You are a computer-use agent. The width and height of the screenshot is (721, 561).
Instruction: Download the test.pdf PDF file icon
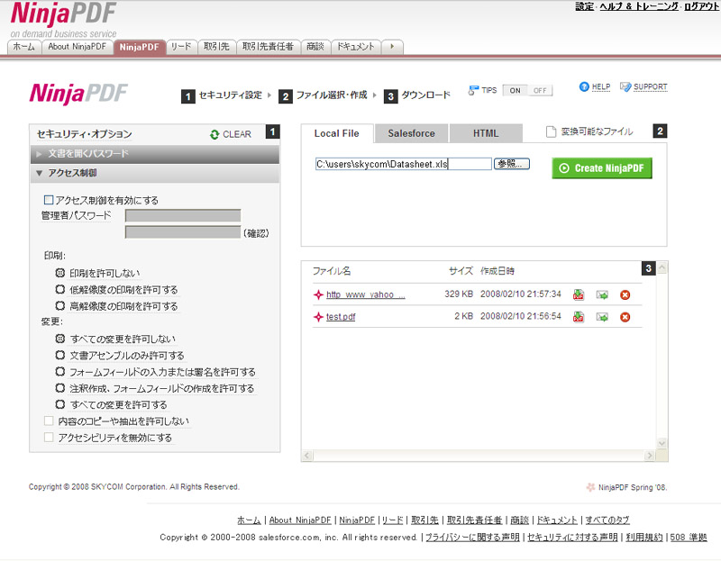point(579,317)
